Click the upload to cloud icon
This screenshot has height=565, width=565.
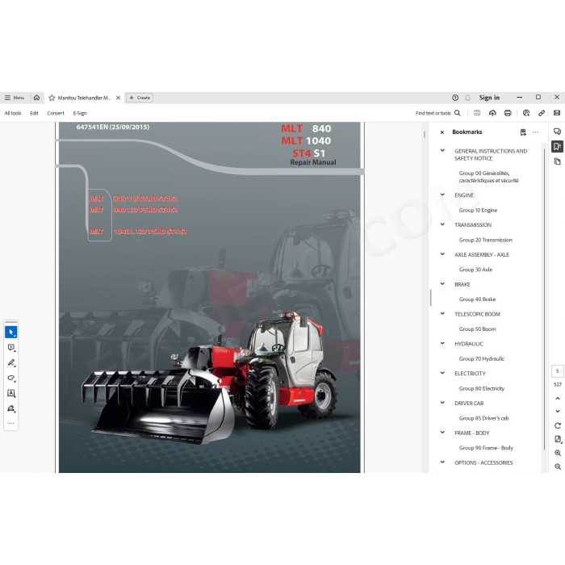[492, 113]
